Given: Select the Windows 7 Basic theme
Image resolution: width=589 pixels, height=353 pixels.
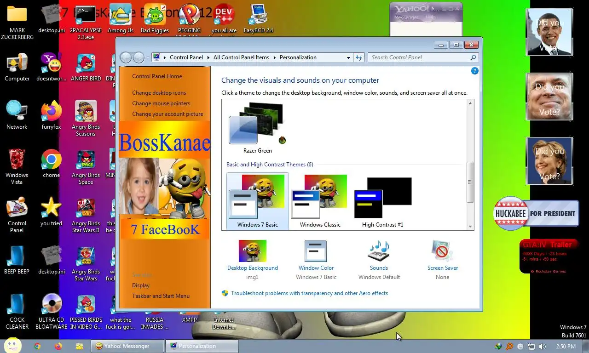Looking at the screenshot, I should 258,201.
